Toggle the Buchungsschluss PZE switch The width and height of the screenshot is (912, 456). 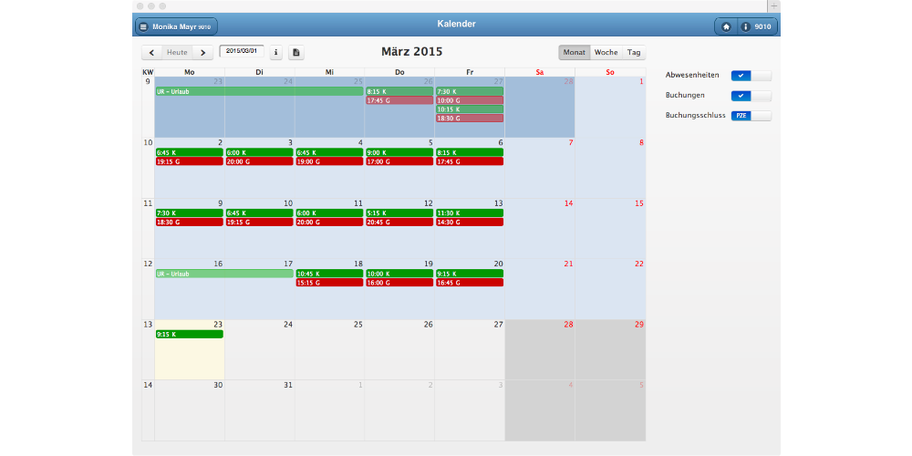(751, 116)
